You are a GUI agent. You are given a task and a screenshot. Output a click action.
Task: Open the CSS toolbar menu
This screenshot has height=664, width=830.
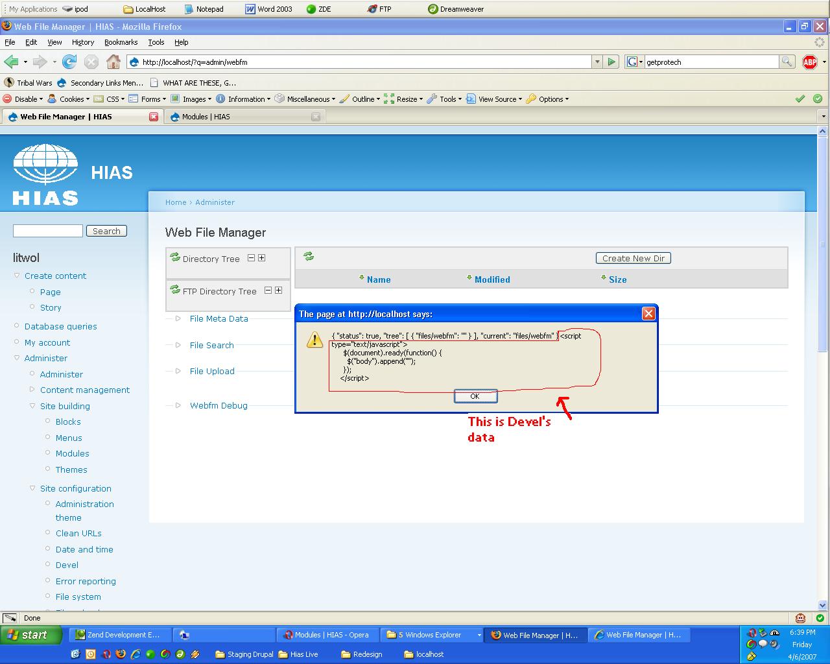pyautogui.click(x=109, y=99)
